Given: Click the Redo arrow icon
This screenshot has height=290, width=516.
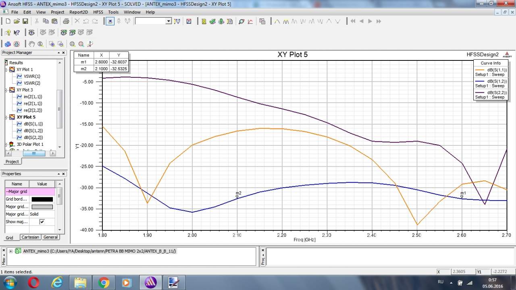Looking at the screenshot, I should click(95, 21).
